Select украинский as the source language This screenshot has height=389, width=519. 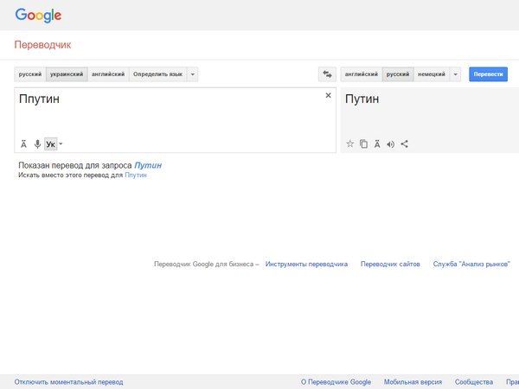(67, 74)
